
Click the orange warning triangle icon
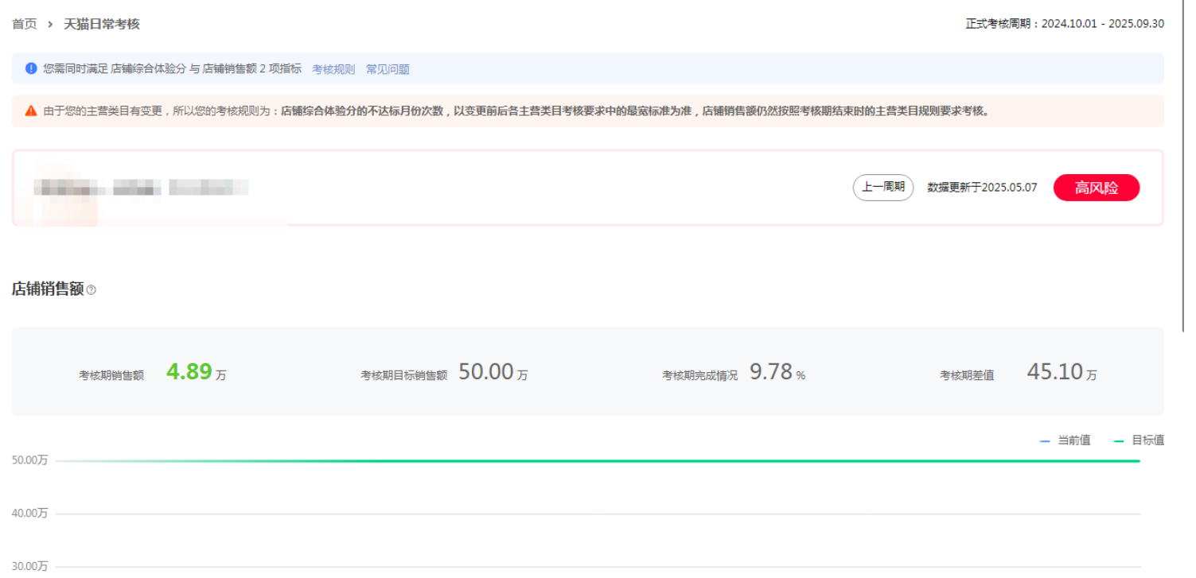pos(31,111)
